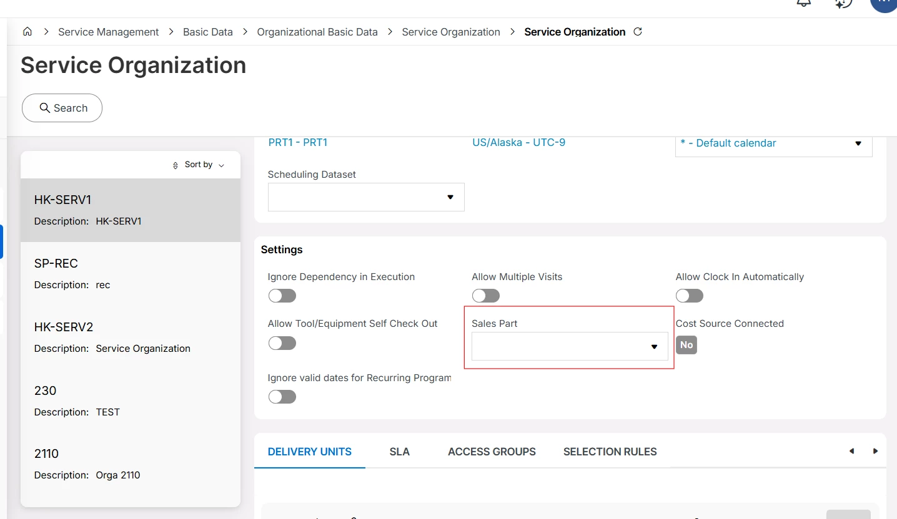Enable Allow Tool/Equipment Self Check Out
Screen dimensions: 897x519
(282, 343)
